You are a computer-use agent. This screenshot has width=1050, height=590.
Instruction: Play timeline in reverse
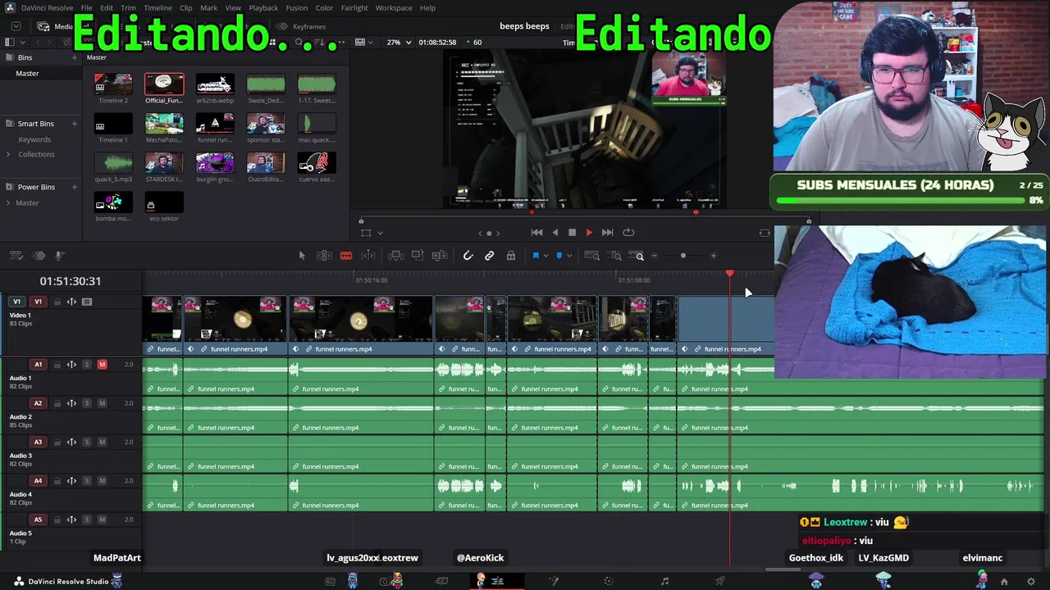coord(555,233)
